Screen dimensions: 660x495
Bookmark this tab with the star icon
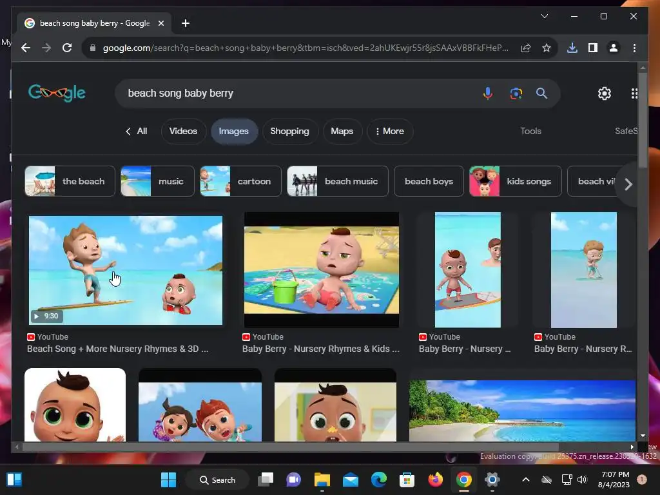547,48
